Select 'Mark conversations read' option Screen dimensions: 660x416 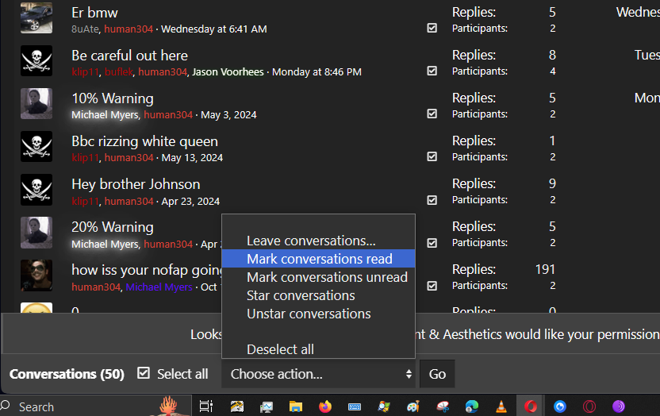(319, 259)
